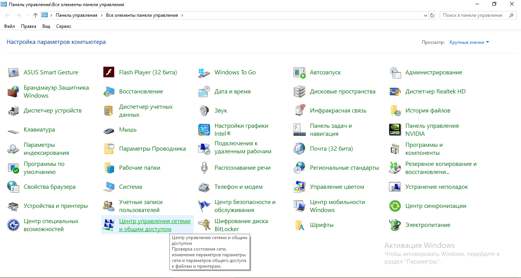Open the Система link

(131, 187)
